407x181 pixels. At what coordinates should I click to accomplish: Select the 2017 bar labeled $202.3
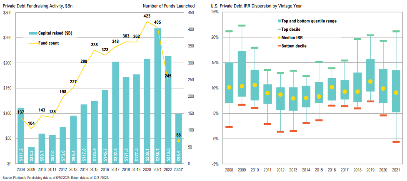pyautogui.click(x=115, y=112)
